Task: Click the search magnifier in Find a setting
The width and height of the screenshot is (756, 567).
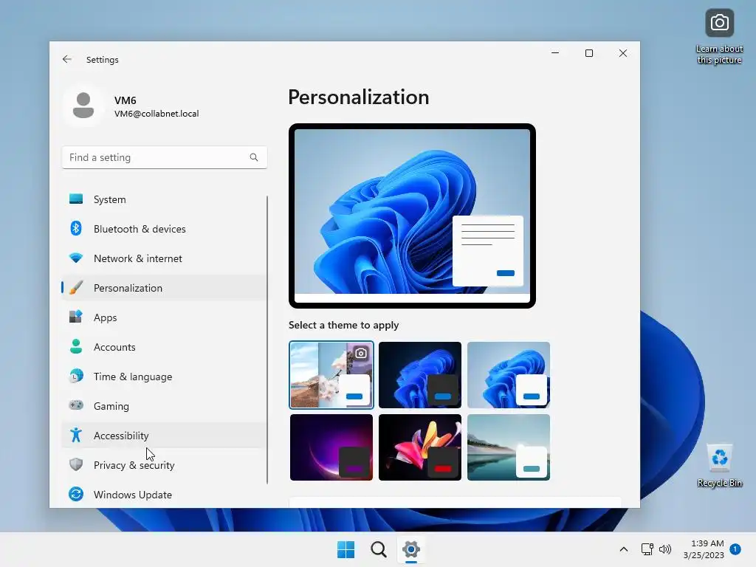Action: (x=254, y=157)
